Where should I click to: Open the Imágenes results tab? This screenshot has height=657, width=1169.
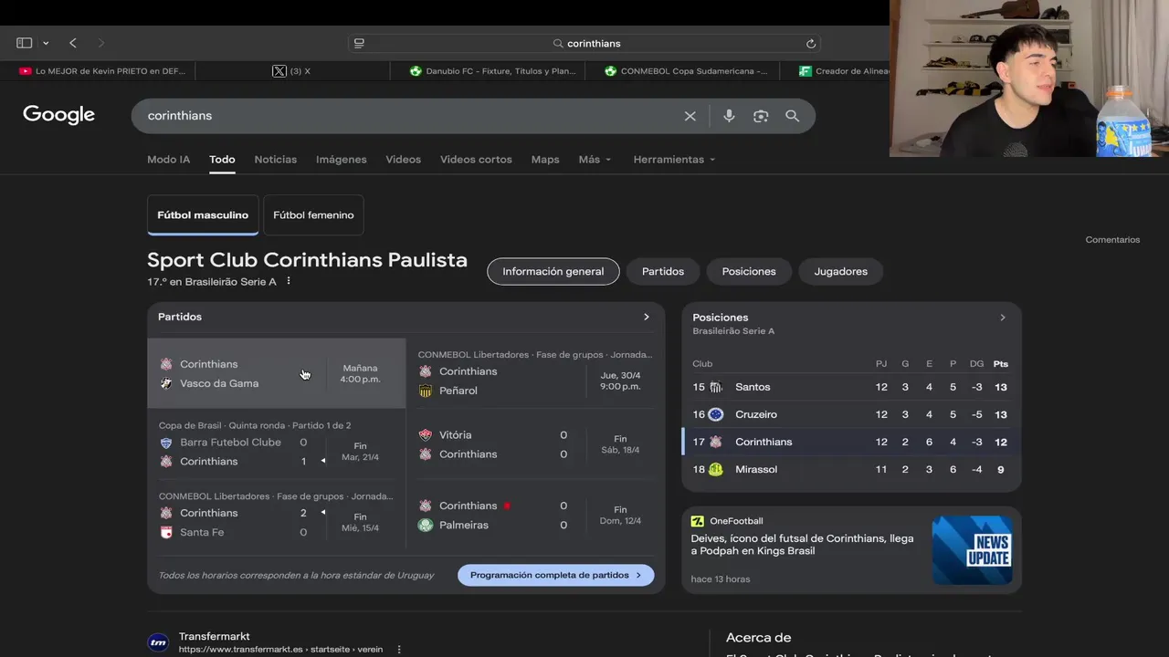pyautogui.click(x=341, y=159)
